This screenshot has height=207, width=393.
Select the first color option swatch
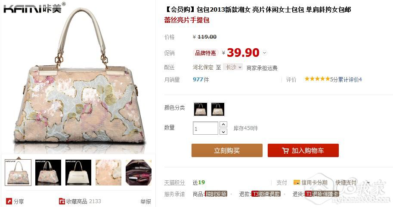201,109
